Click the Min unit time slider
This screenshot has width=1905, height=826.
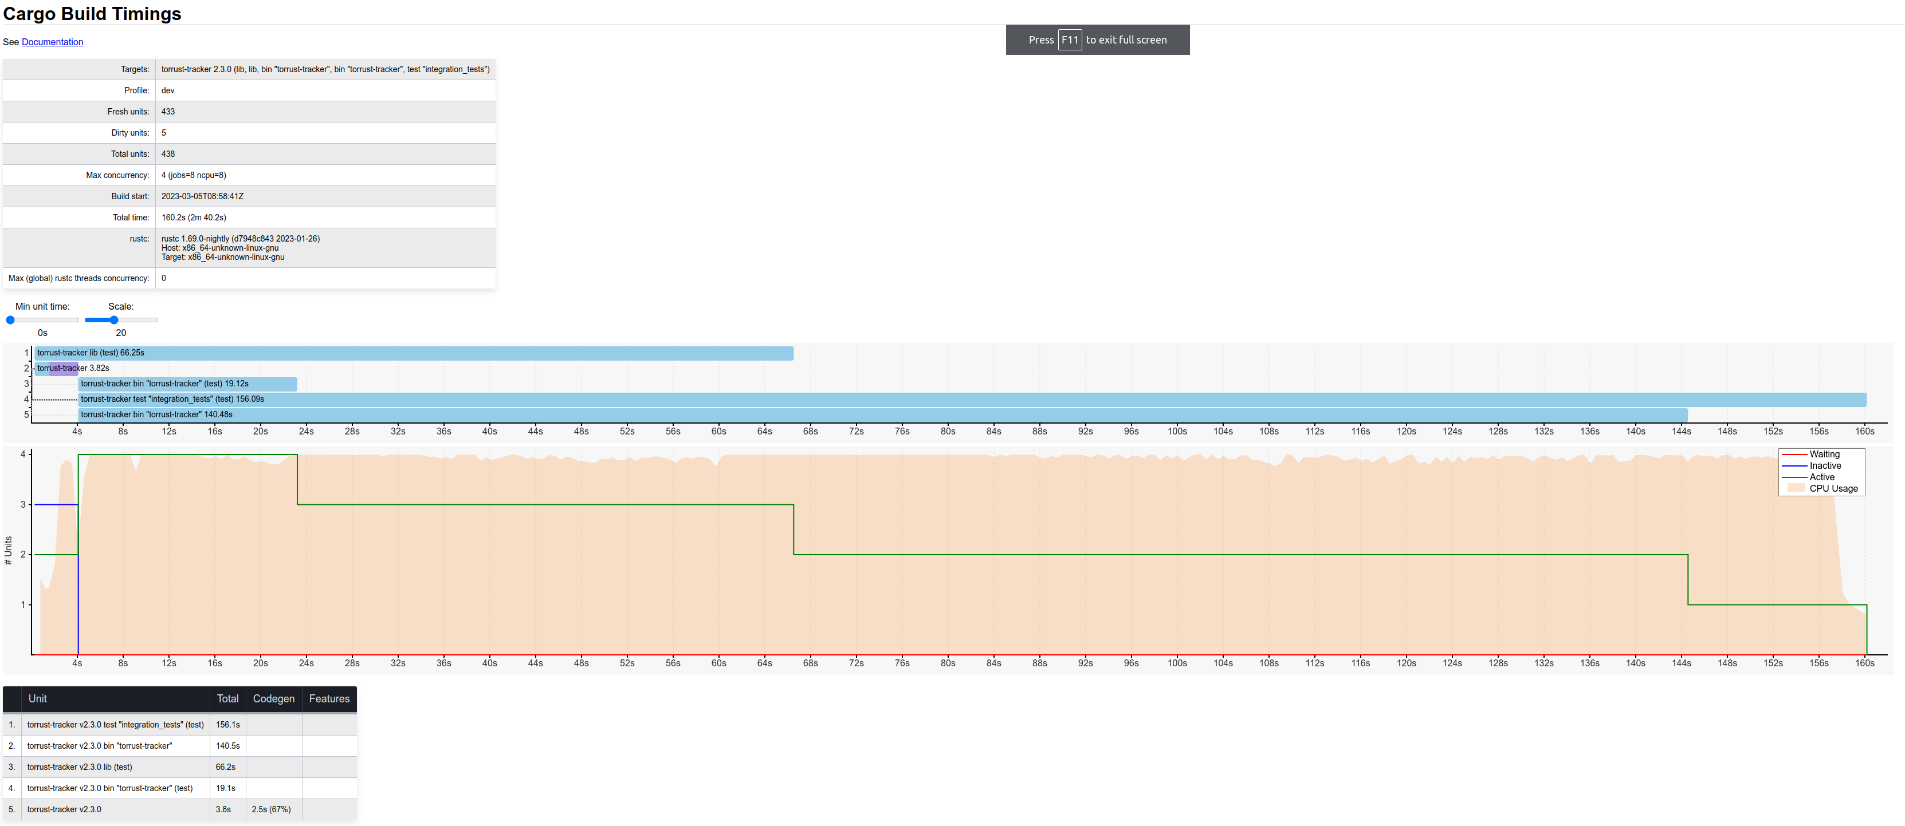coord(42,320)
